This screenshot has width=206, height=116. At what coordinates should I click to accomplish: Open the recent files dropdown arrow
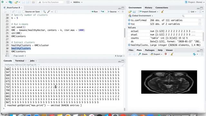point(19,2)
